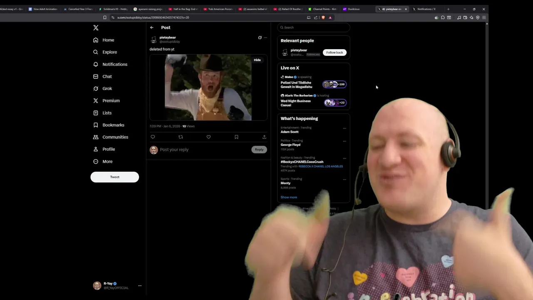This screenshot has height=300, width=533.
Task: Click the browser bookmark icon beside URL
Action: (105, 17)
